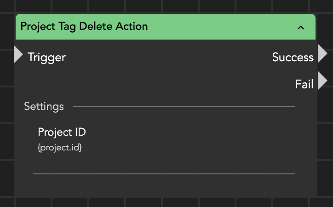The image size is (333, 207).
Task: Click the empty canvas grid above the node
Action: 166,6
